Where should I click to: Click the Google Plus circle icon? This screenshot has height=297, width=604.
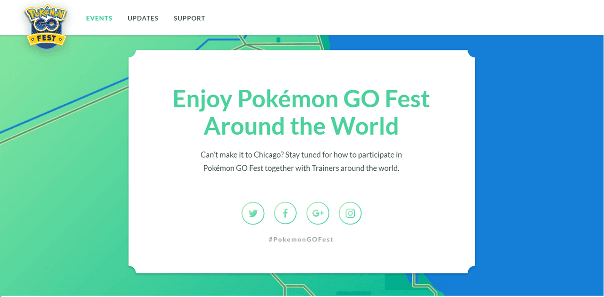point(318,213)
